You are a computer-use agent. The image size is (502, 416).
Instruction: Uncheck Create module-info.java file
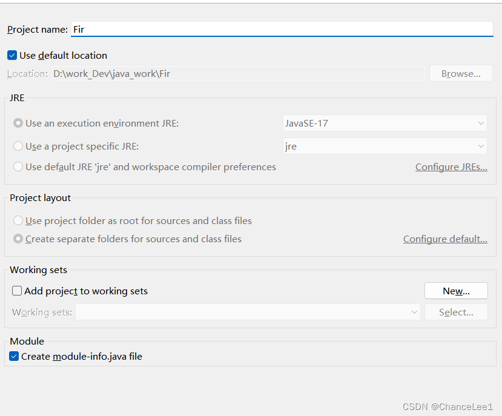point(14,357)
